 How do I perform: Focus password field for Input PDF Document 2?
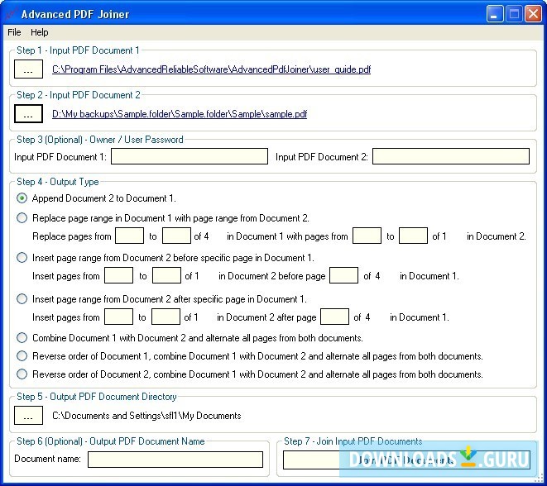click(451, 156)
